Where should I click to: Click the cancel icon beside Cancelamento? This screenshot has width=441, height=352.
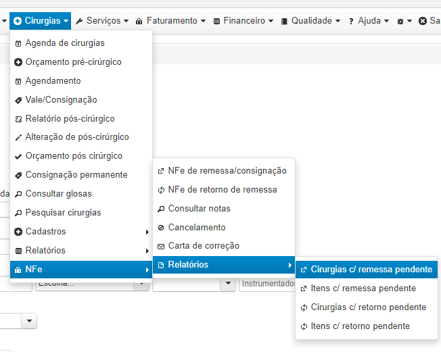(161, 228)
